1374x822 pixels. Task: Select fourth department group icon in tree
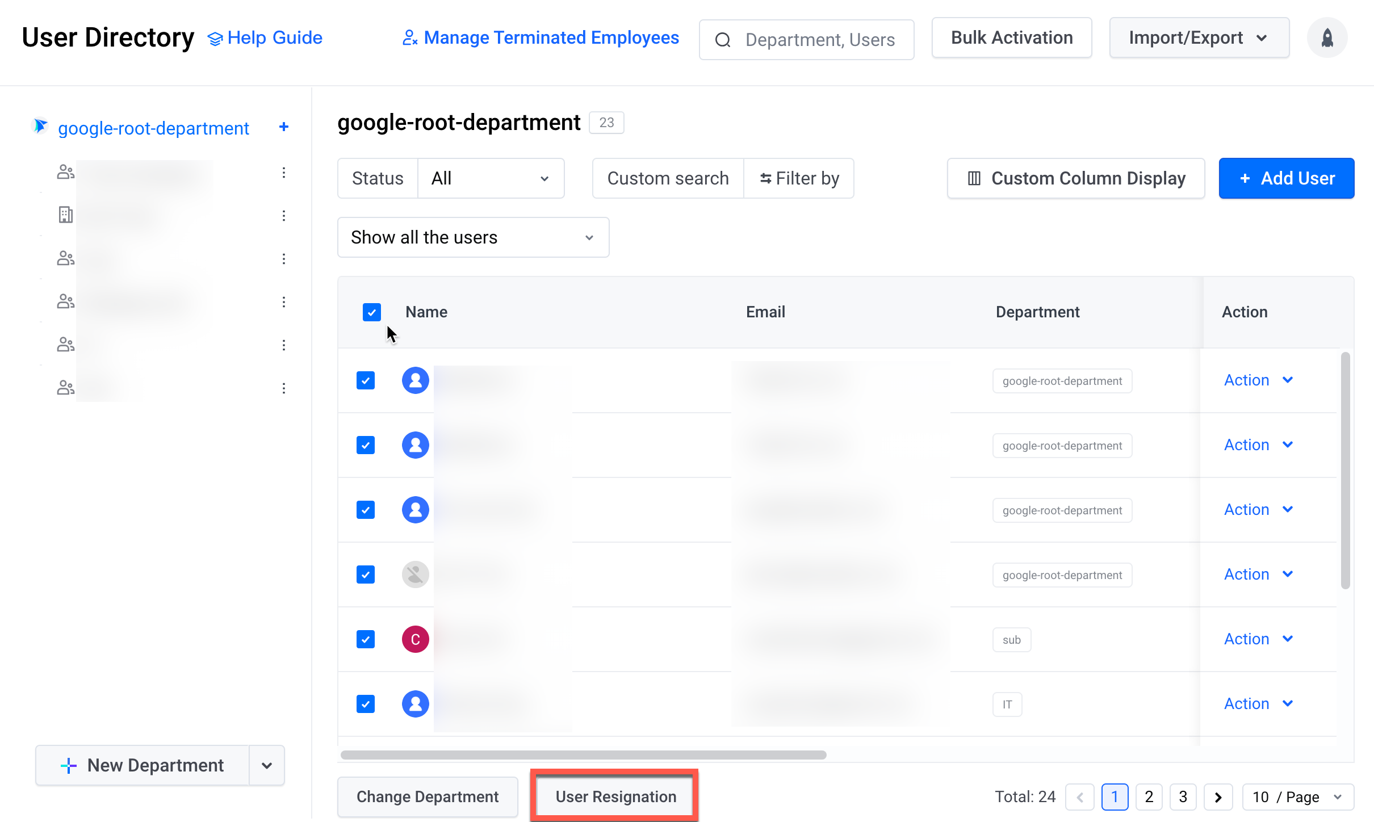[x=66, y=301]
